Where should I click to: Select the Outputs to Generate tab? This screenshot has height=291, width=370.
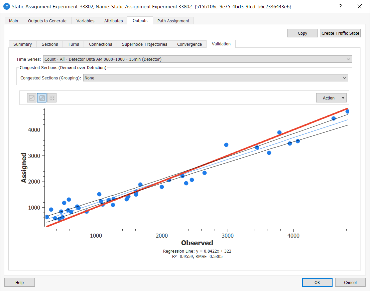(x=47, y=21)
